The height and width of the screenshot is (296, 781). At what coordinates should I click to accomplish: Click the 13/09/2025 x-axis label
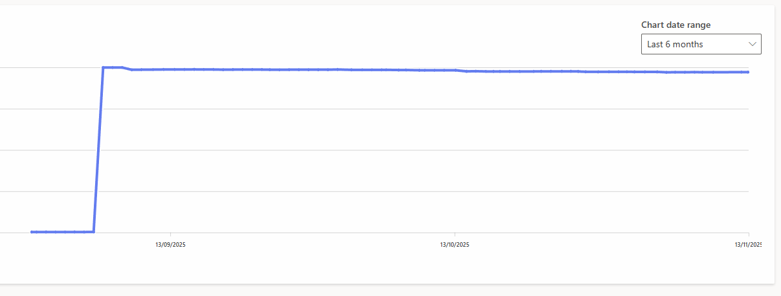pos(170,245)
